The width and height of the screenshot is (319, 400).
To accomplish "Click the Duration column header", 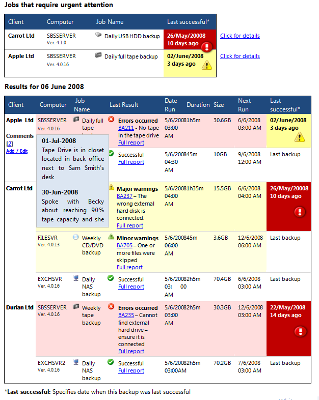I will point(198,105).
